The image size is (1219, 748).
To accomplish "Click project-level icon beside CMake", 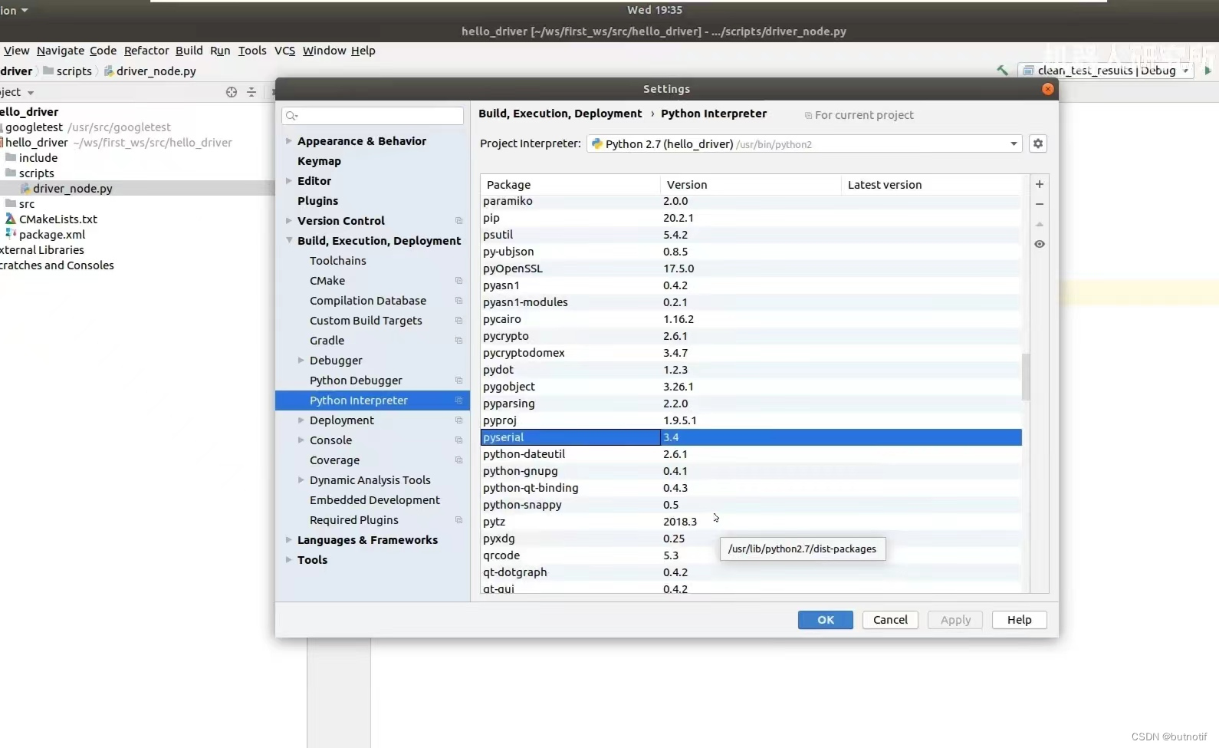I will pos(459,281).
